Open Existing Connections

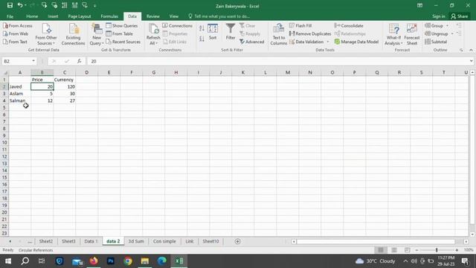[x=73, y=34]
